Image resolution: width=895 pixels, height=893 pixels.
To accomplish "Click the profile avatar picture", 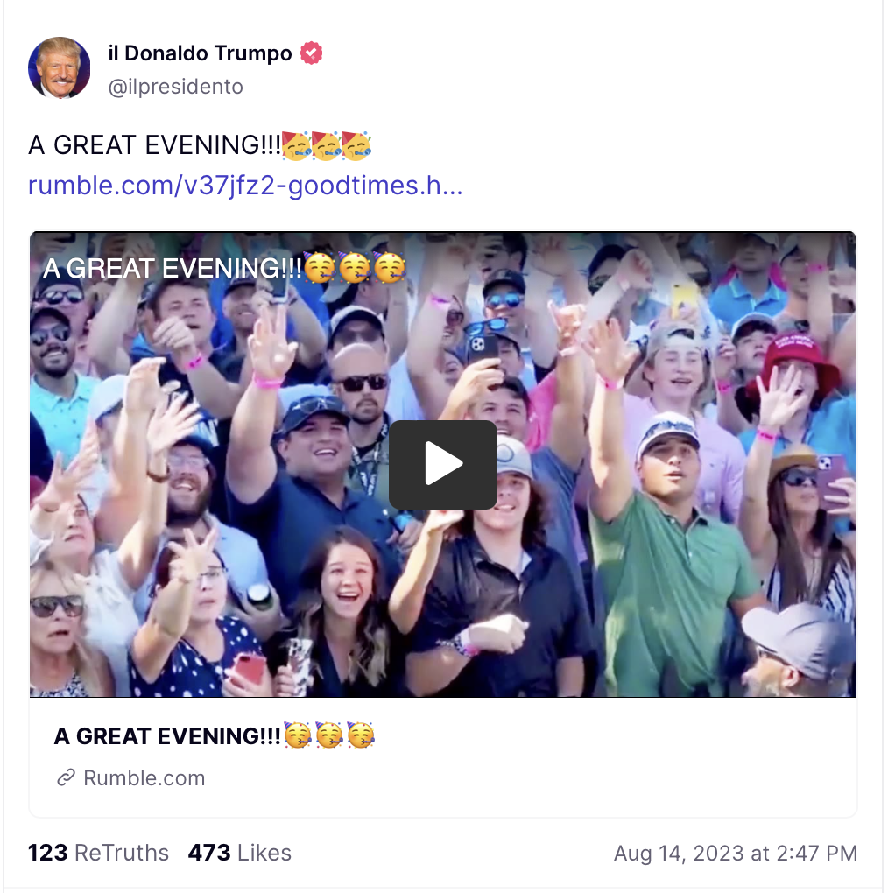I will (60, 68).
